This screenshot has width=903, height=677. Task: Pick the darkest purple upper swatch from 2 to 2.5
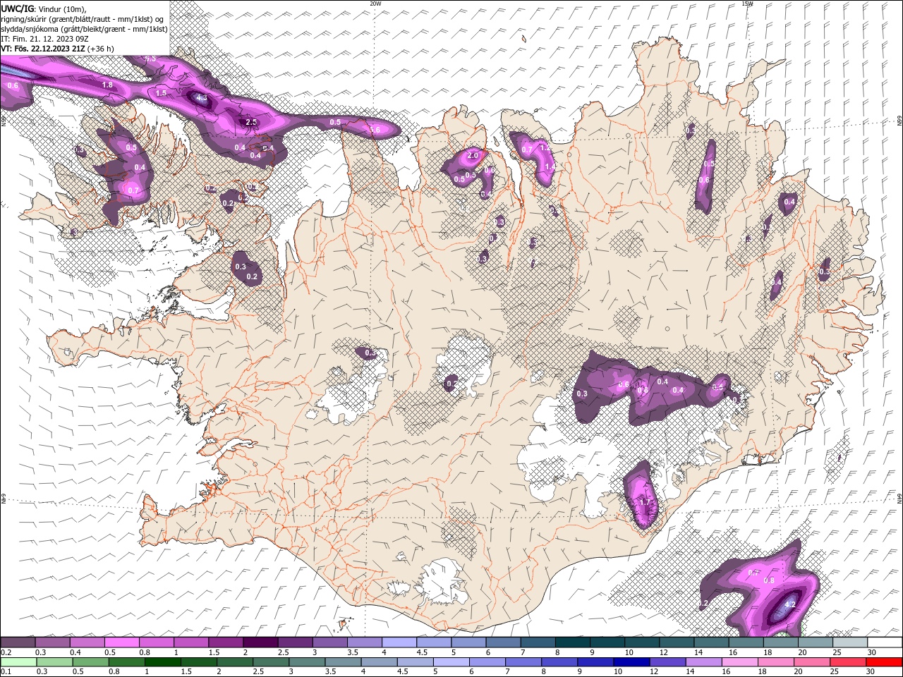point(260,642)
